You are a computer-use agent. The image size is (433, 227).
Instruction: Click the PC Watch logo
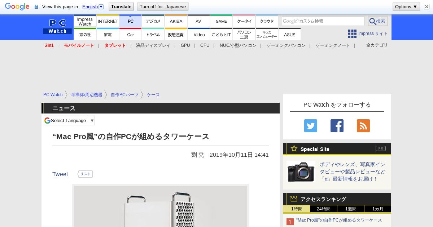point(57,27)
